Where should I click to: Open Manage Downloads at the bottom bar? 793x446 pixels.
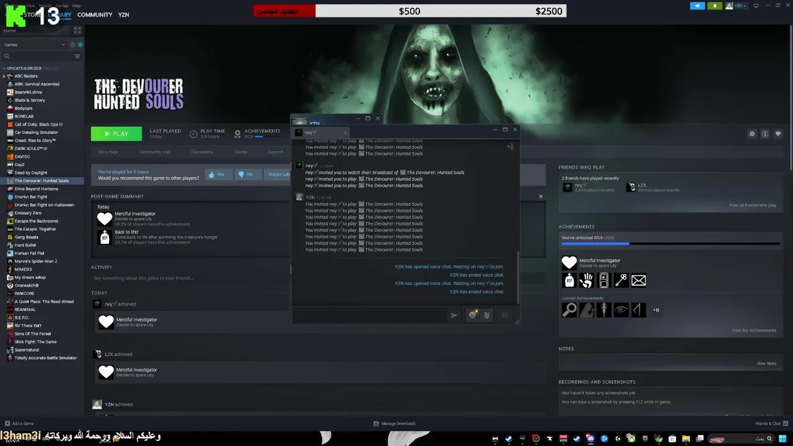click(x=395, y=424)
